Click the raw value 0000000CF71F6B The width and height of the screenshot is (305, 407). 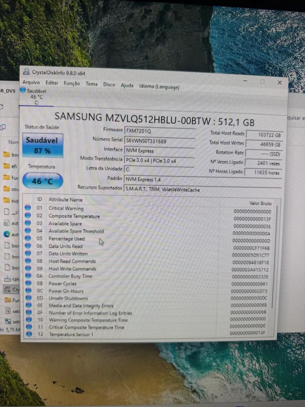click(251, 248)
